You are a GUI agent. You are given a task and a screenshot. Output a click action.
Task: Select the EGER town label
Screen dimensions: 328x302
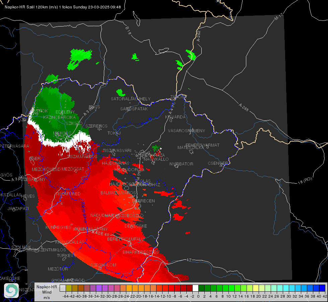tap(35, 159)
